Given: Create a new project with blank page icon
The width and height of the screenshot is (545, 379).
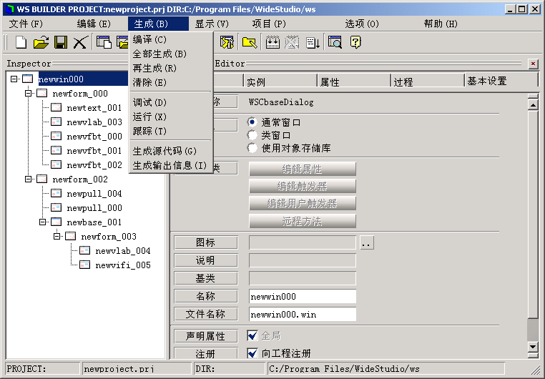Looking at the screenshot, I should click(x=21, y=42).
